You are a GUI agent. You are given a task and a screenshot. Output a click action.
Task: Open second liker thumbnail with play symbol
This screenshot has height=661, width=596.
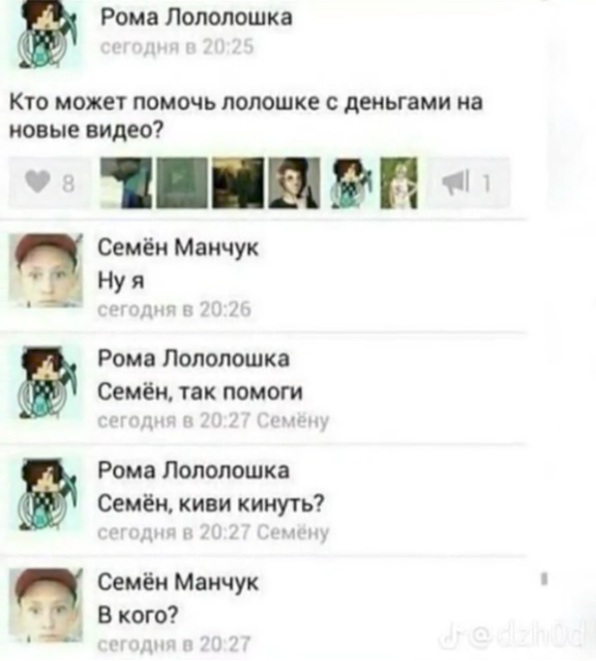pyautogui.click(x=182, y=183)
